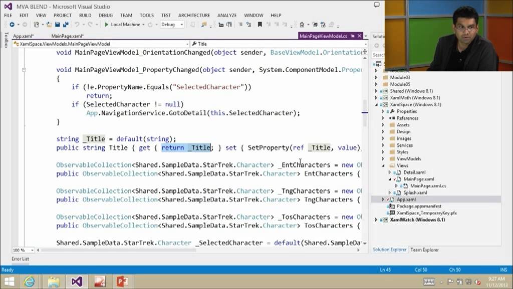Start debugging with green play icon
The width and height of the screenshot is (513, 289).
point(106,25)
